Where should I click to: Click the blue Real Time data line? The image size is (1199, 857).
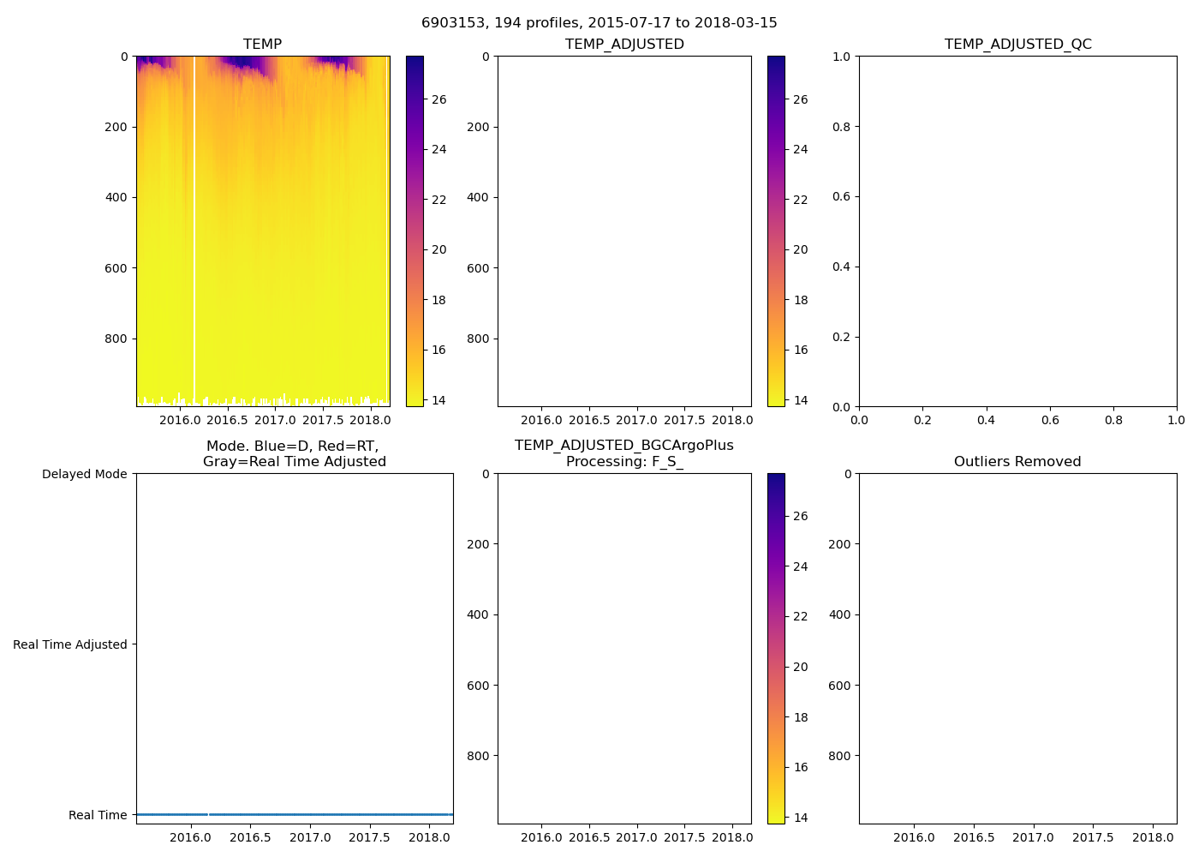click(325, 814)
